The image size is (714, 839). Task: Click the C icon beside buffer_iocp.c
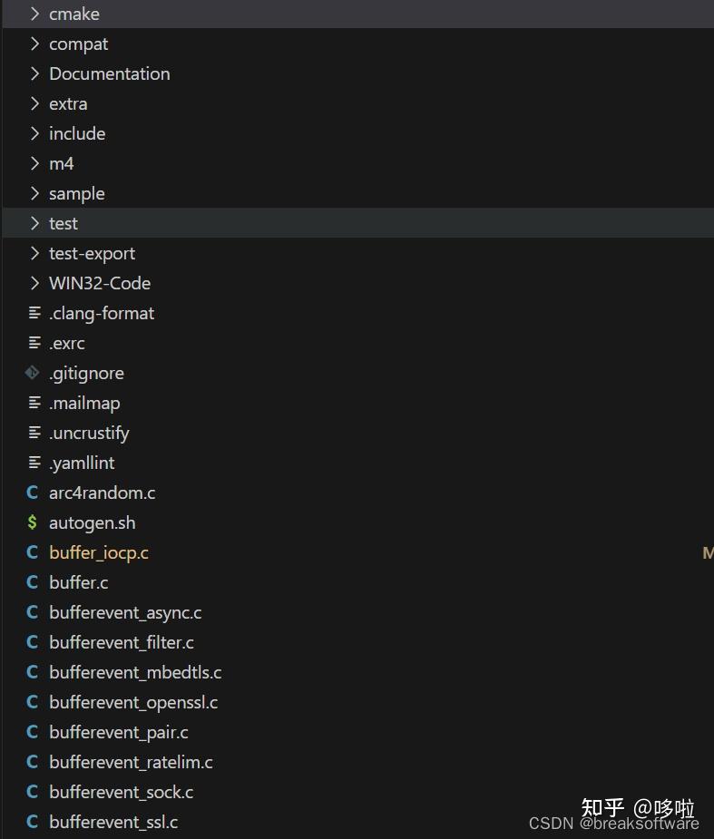32,552
